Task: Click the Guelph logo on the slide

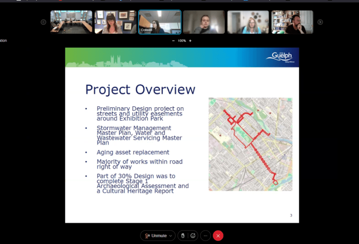Action: pyautogui.click(x=281, y=57)
